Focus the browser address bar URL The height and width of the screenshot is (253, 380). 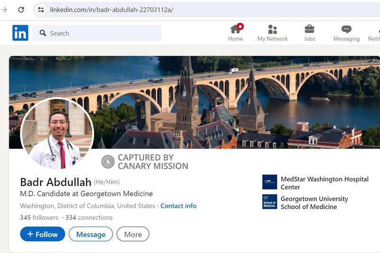pos(112,9)
